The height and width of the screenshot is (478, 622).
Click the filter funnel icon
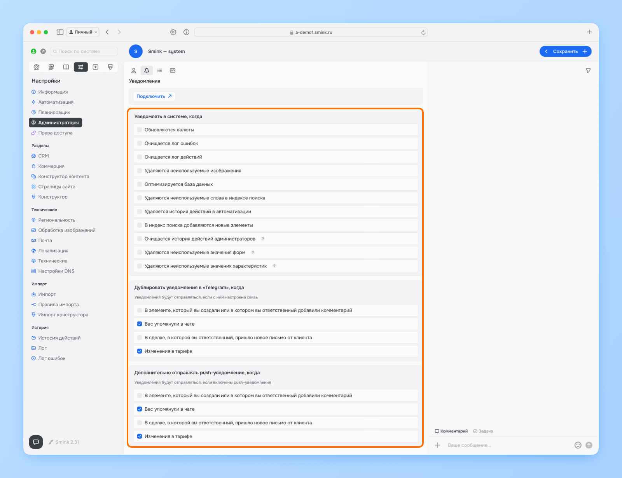(588, 70)
